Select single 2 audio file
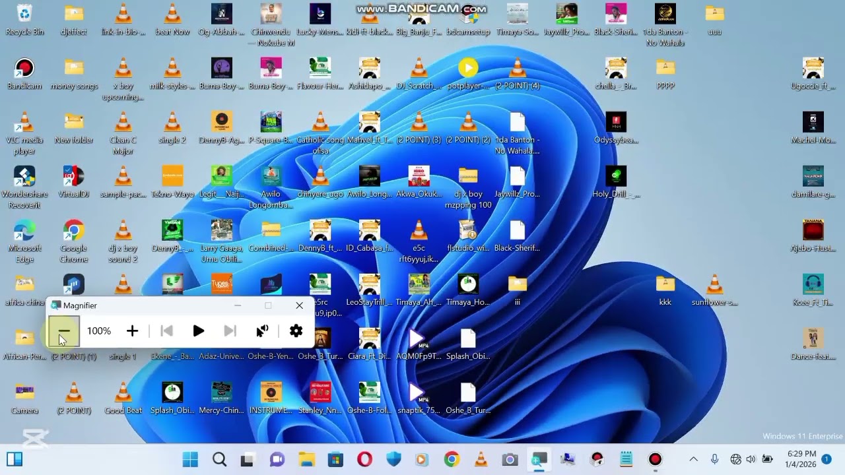The image size is (845, 475). (x=172, y=128)
